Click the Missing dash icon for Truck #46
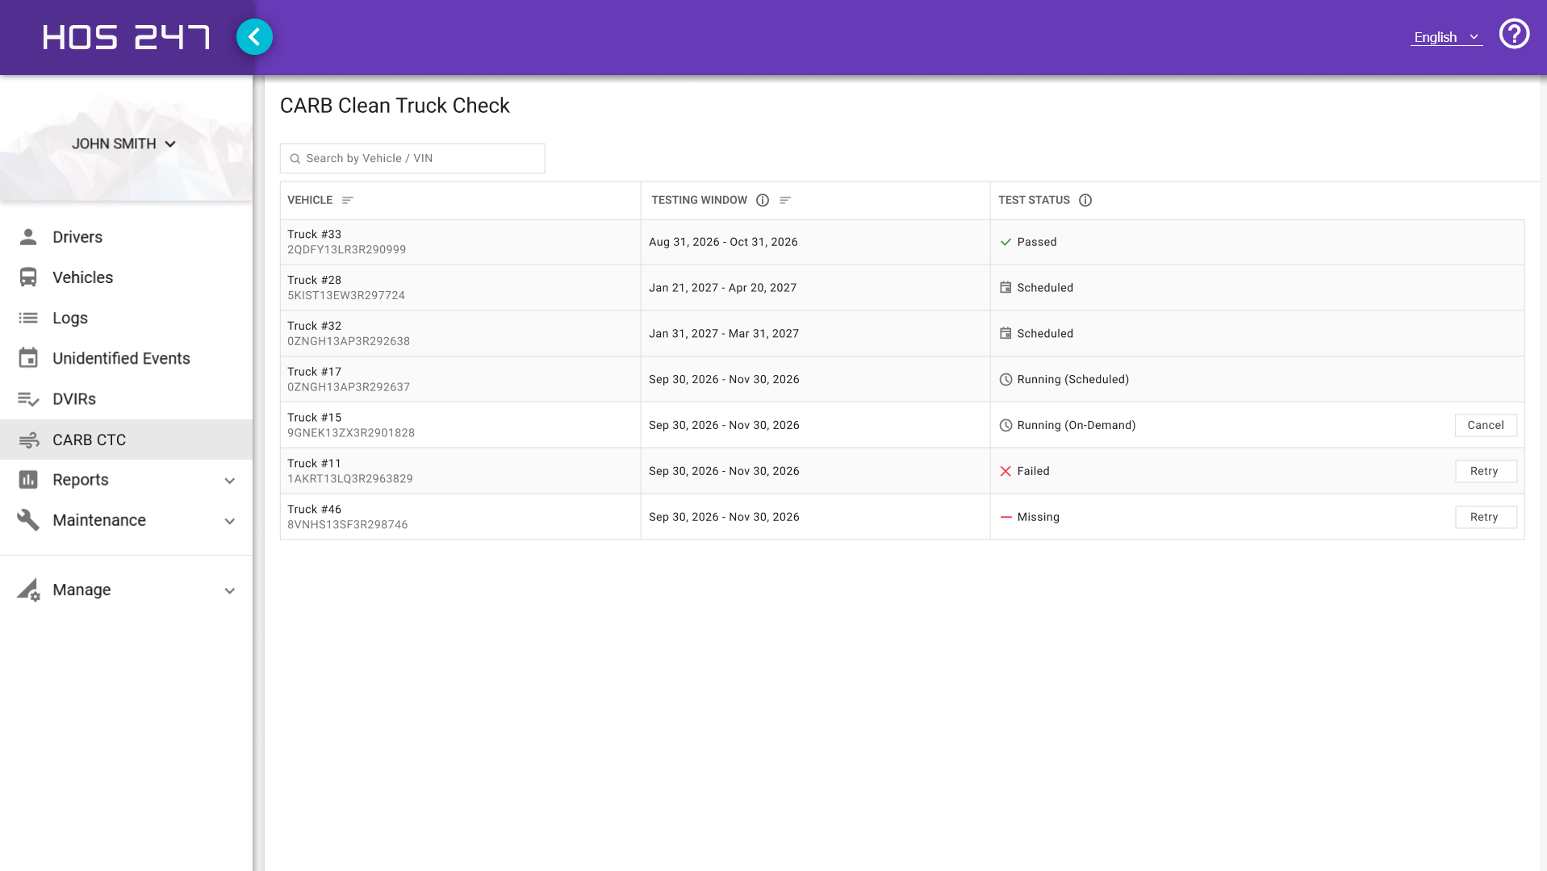 (1006, 517)
